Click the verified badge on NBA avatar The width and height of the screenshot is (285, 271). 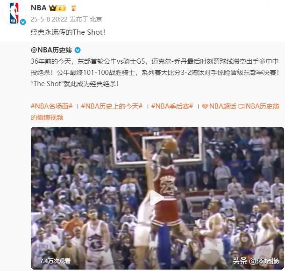(x=23, y=22)
